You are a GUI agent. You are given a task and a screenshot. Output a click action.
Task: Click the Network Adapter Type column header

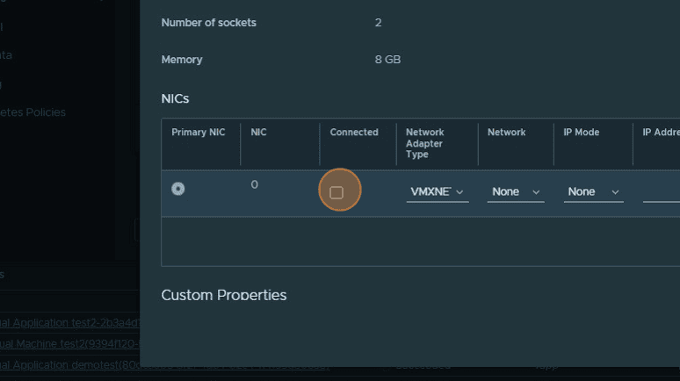pos(424,143)
